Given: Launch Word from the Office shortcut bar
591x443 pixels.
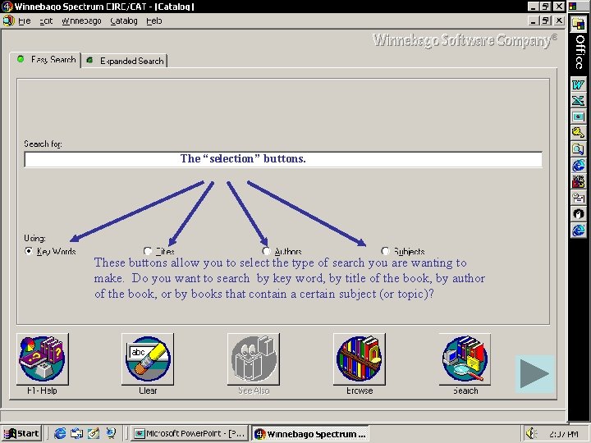Looking at the screenshot, I should tap(578, 84).
